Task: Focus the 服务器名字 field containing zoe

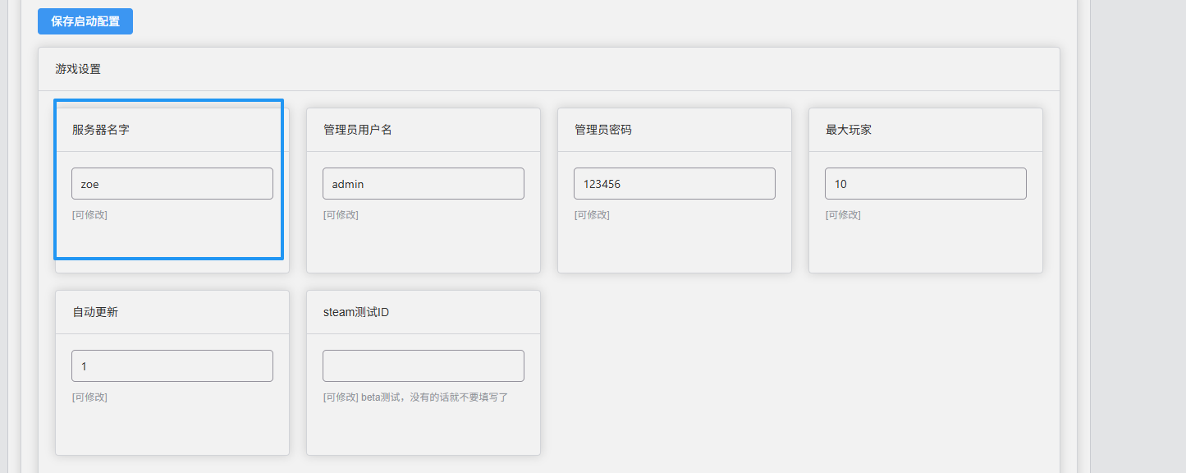Action: pos(172,184)
